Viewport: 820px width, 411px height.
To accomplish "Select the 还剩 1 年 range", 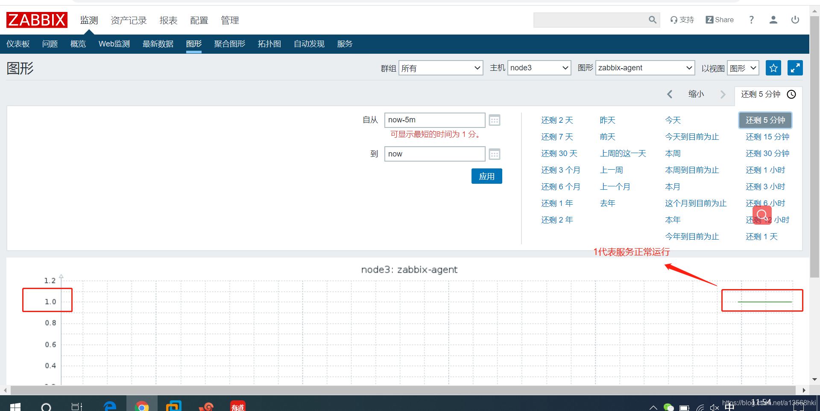I will click(557, 203).
